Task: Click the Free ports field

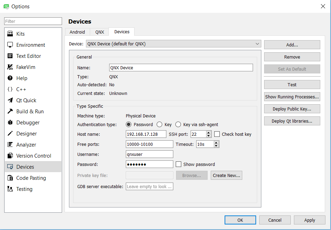Action: [149, 144]
